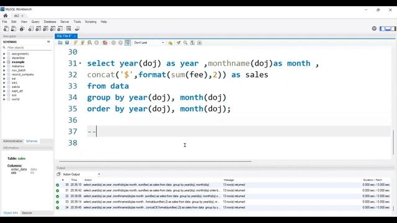Toggle bottom output panel visibility
Screen dimensions: 397x223
[388, 28]
